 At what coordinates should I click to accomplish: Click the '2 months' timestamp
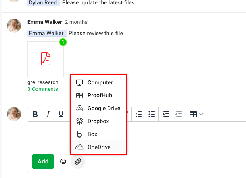click(x=76, y=22)
